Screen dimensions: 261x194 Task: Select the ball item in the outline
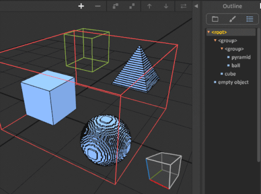236,66
